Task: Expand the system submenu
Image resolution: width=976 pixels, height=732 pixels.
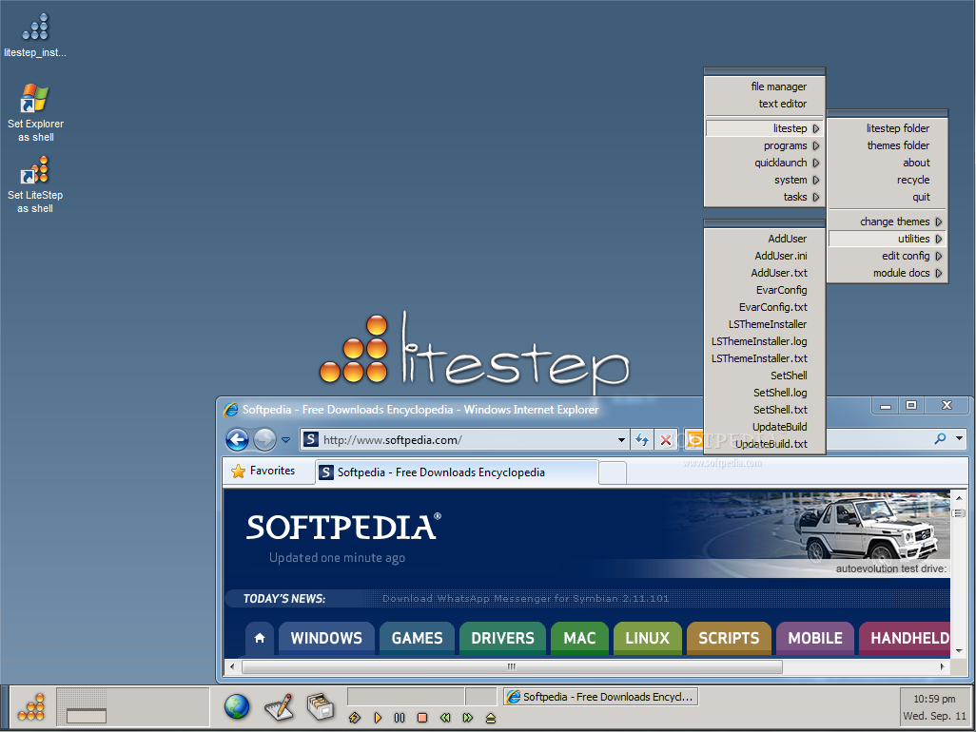Action: coord(765,180)
